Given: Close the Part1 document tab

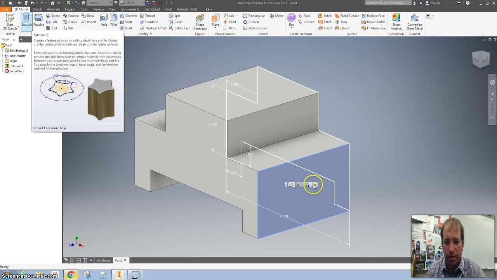Looking at the screenshot, I should (125, 261).
